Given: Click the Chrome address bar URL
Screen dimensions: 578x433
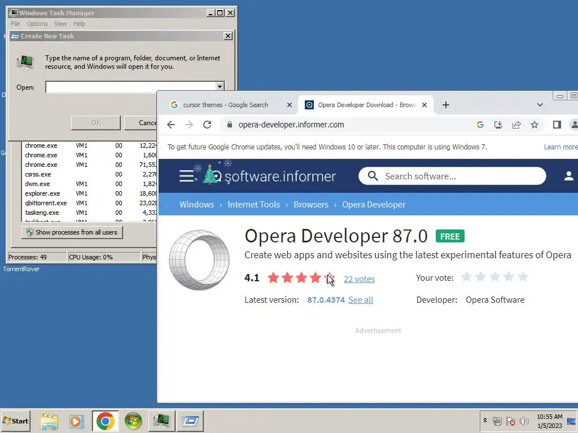Looking at the screenshot, I should pos(291,125).
